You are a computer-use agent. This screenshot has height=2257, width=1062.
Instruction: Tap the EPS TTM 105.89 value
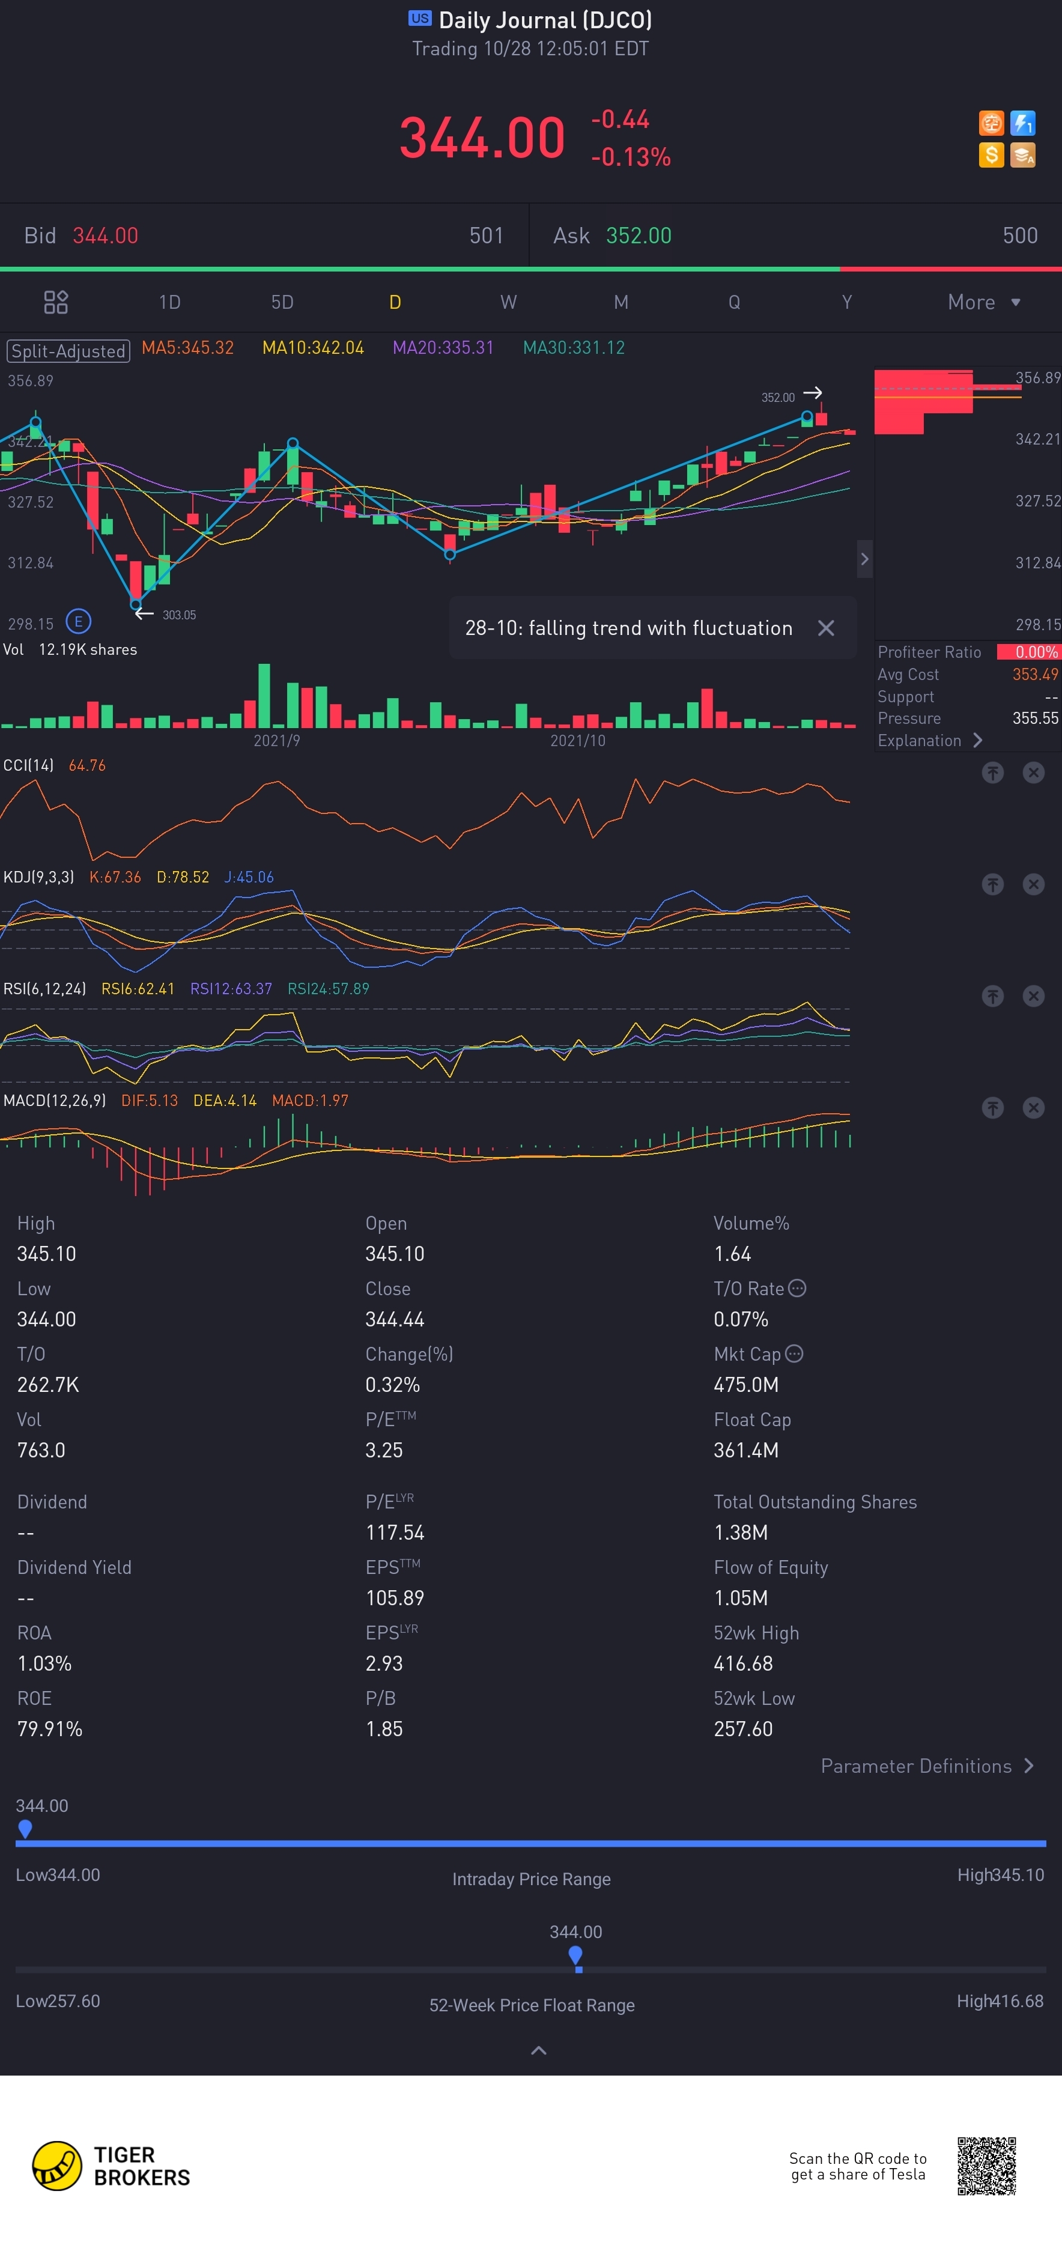click(x=394, y=1597)
